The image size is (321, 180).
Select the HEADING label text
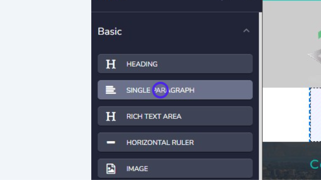pos(142,64)
